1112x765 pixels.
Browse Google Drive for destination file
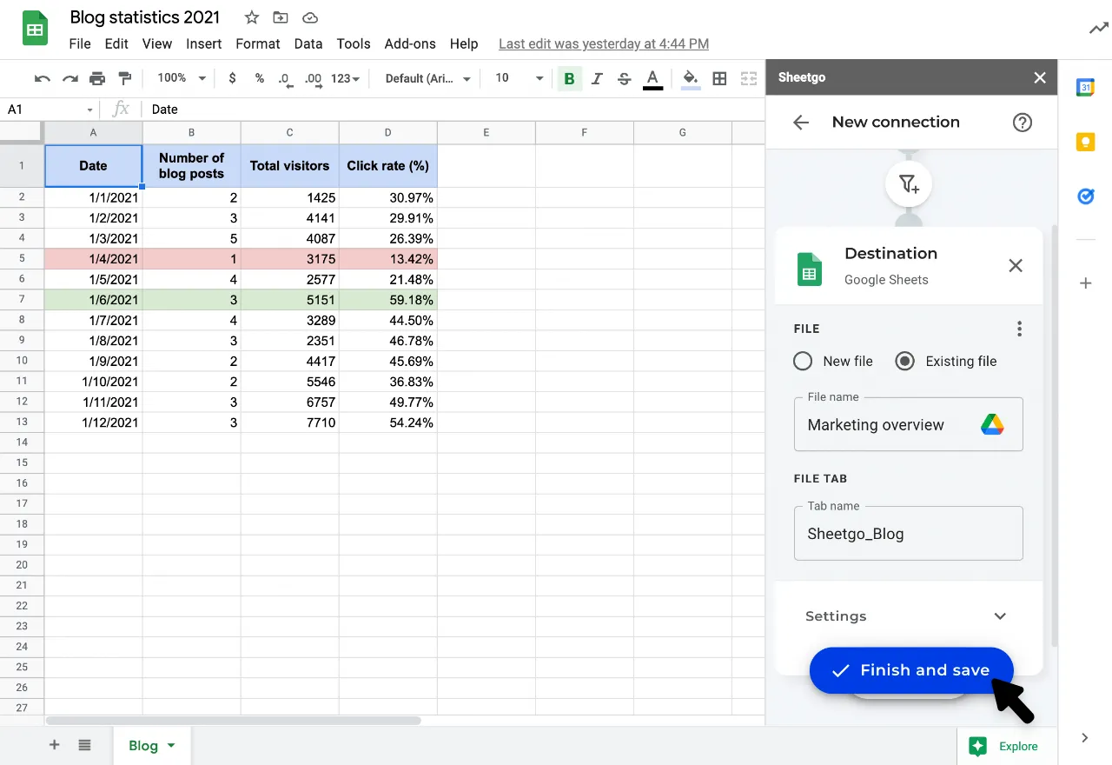[992, 424]
